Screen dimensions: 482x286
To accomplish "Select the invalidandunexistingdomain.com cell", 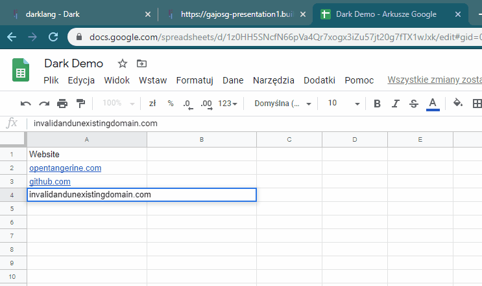I will point(141,195).
